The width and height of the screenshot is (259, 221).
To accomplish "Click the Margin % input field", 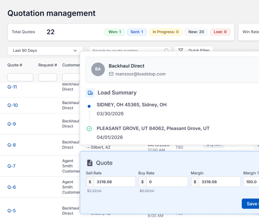I will click(x=251, y=182).
